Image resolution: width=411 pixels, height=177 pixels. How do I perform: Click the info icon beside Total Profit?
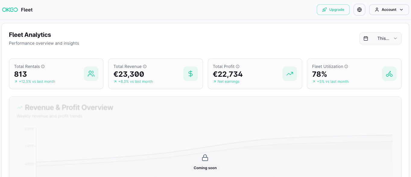(x=238, y=66)
